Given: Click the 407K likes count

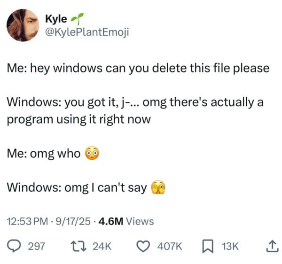Looking at the screenshot, I should pos(170,246).
